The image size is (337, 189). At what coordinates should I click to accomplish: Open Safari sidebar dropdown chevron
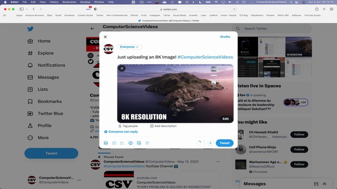click(27, 9)
